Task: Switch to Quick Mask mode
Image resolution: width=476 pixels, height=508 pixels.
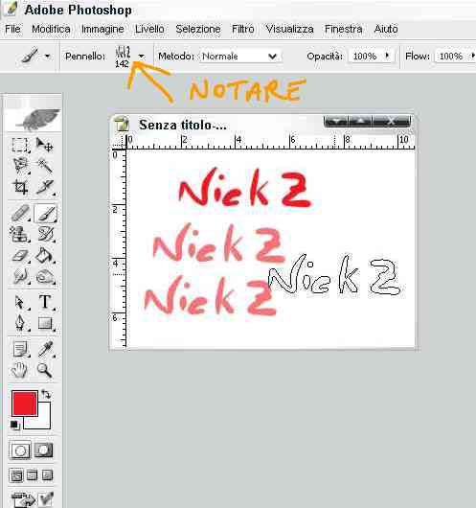Action: pyautogui.click(x=44, y=450)
